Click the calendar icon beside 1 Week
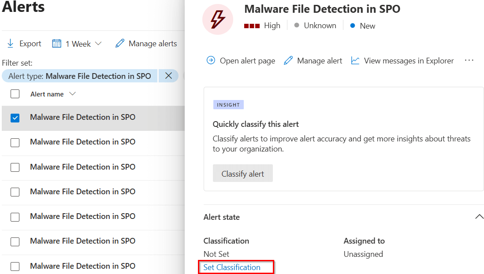 (58, 43)
